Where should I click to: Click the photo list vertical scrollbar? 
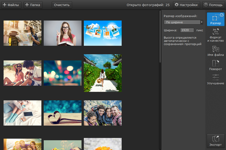tap(160, 37)
